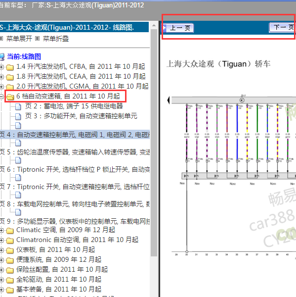Expand the 基本装备 node
Image resolution: width=296 pixels, height=297 pixels.
pyautogui.click(x=1, y=290)
